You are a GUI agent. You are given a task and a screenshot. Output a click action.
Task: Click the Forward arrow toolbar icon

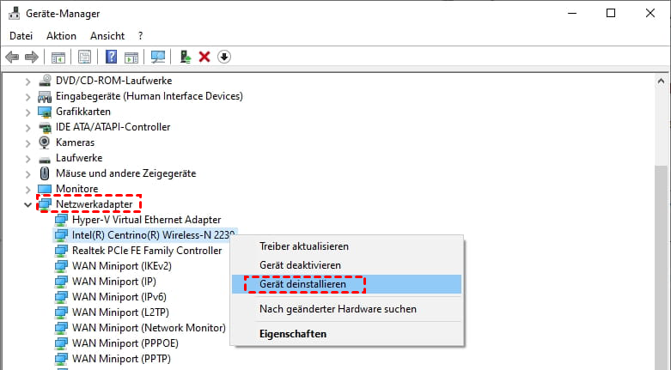pos(32,57)
